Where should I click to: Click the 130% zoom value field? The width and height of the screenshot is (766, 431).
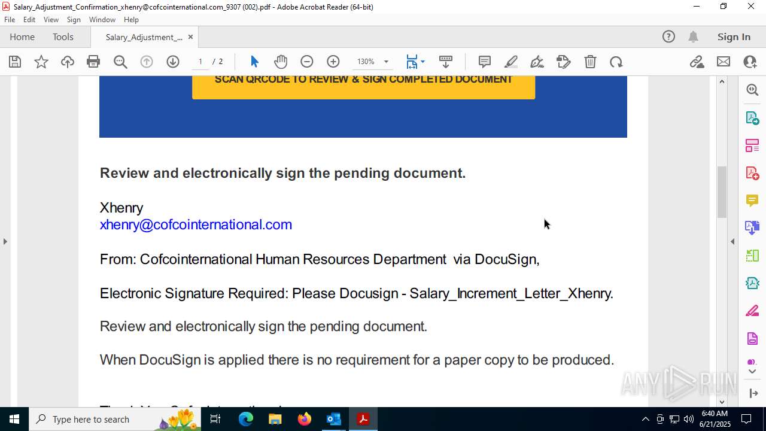coord(366,62)
